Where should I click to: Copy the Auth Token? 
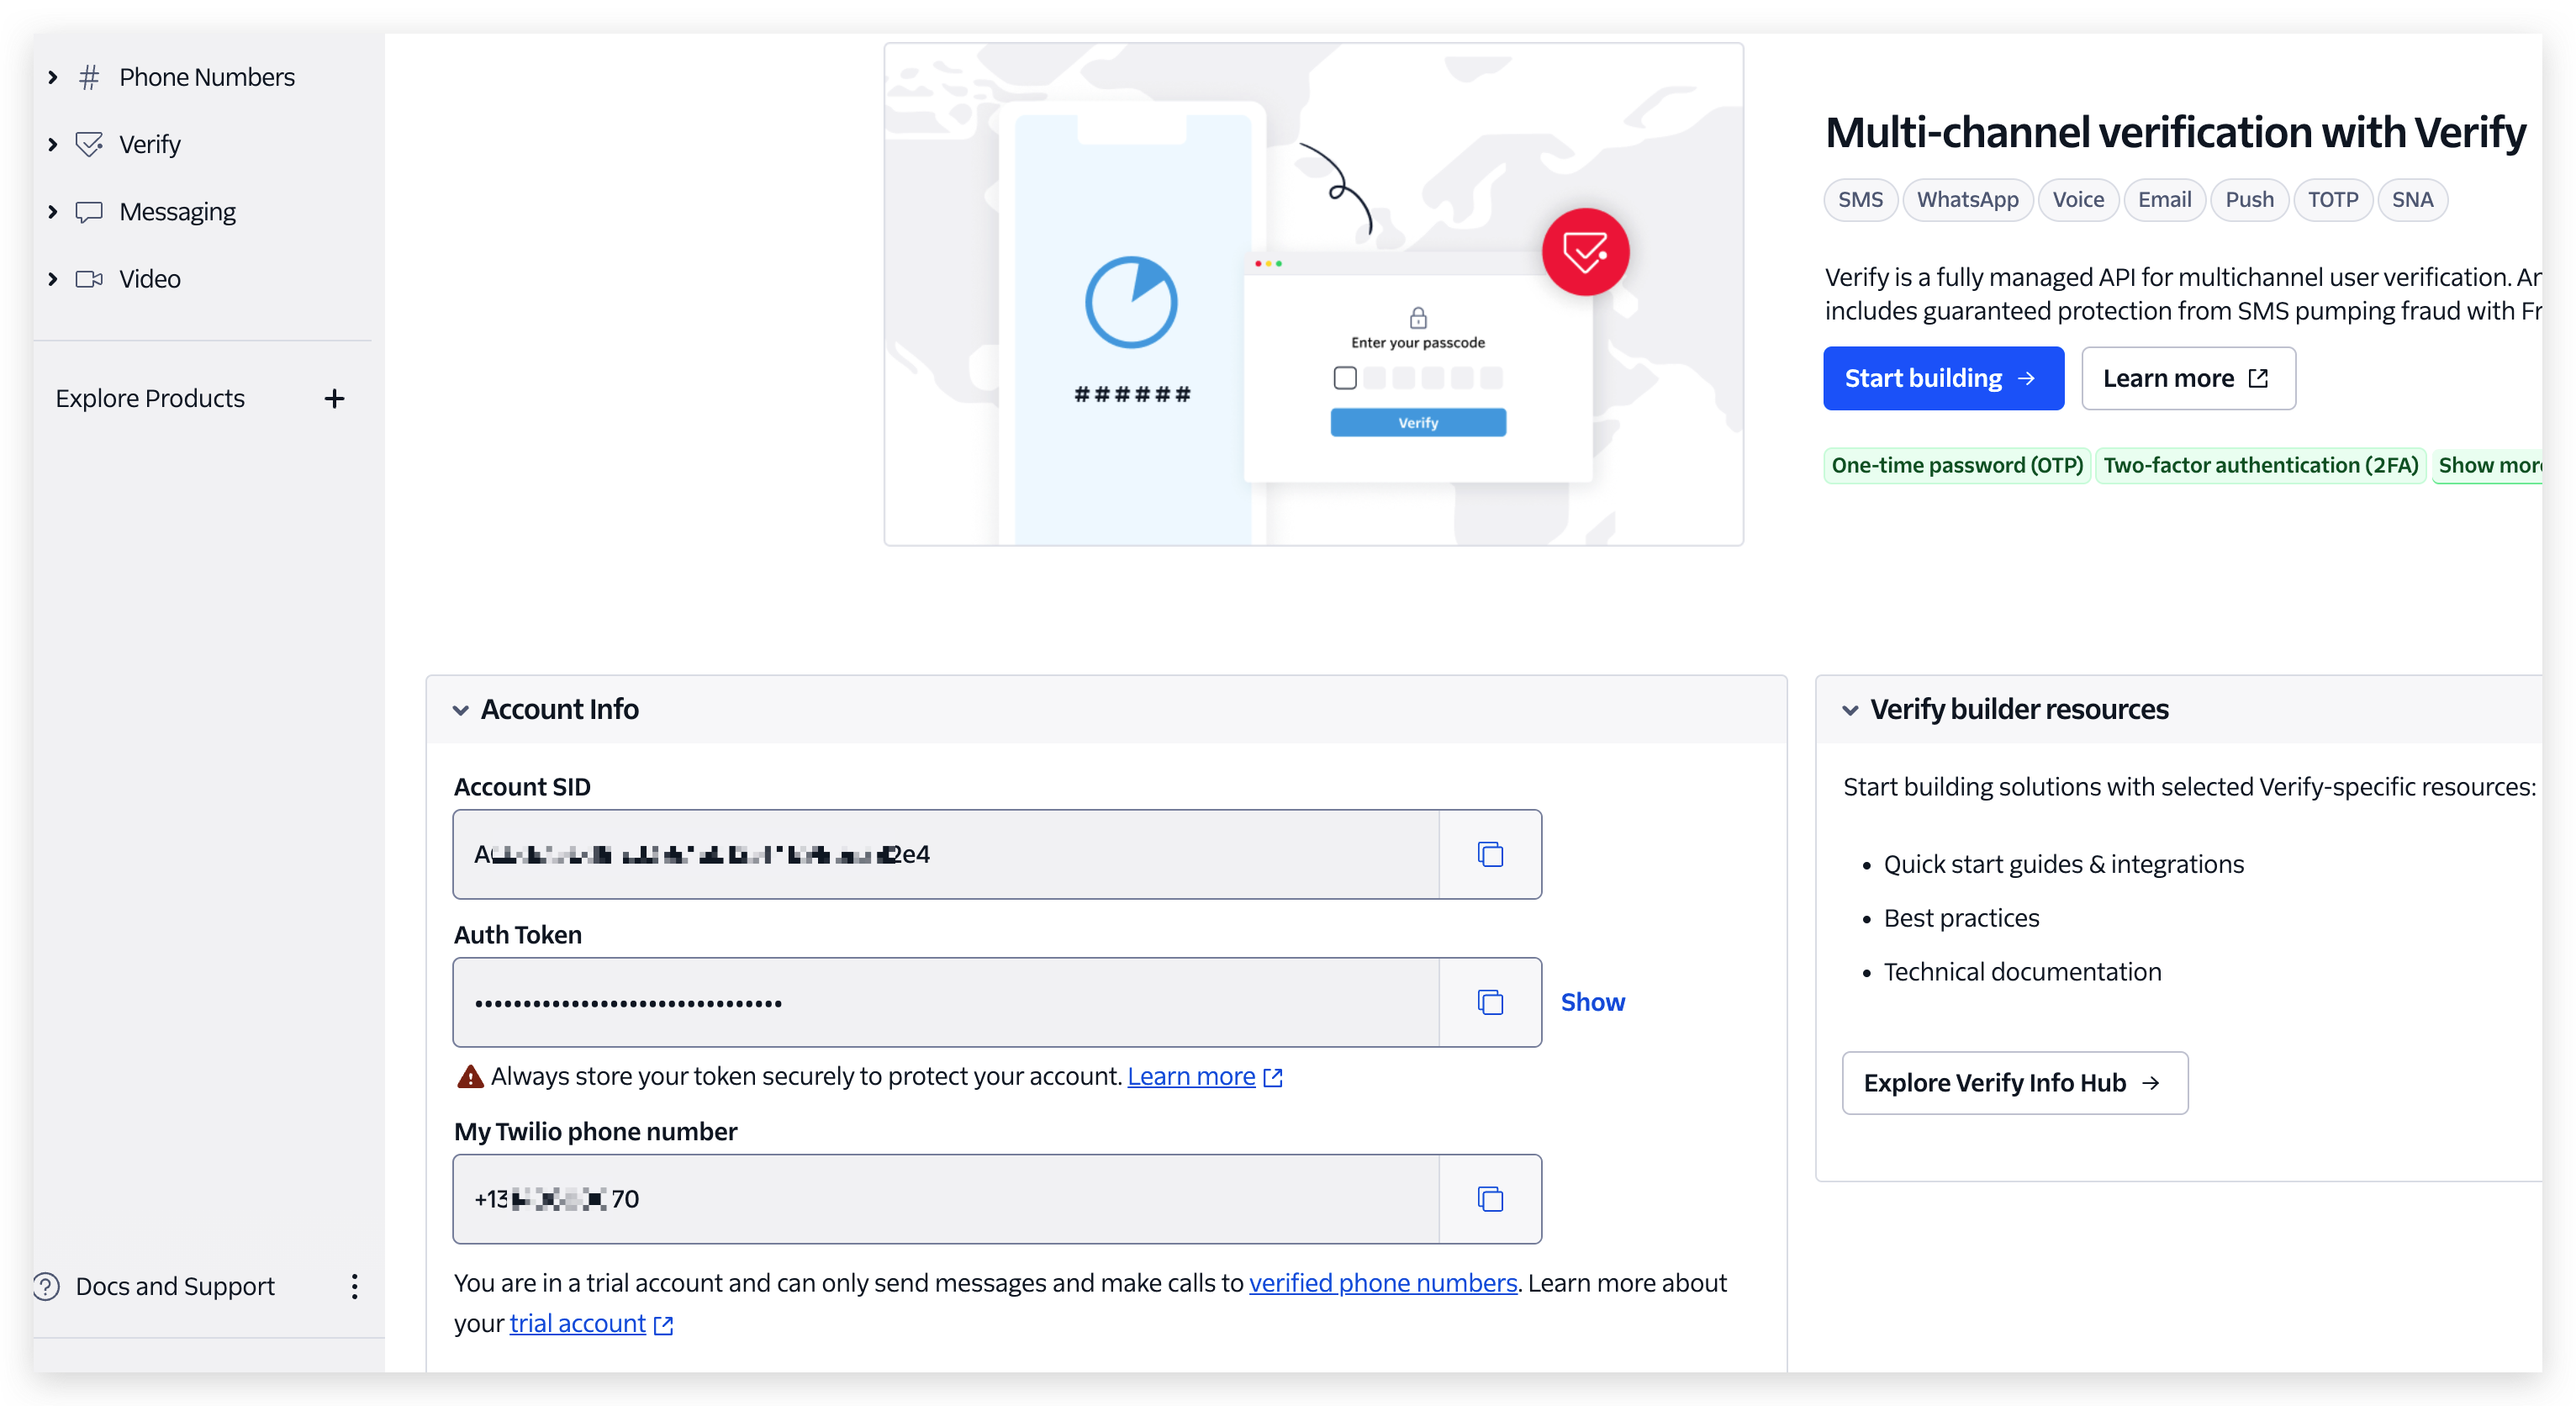point(1490,1002)
